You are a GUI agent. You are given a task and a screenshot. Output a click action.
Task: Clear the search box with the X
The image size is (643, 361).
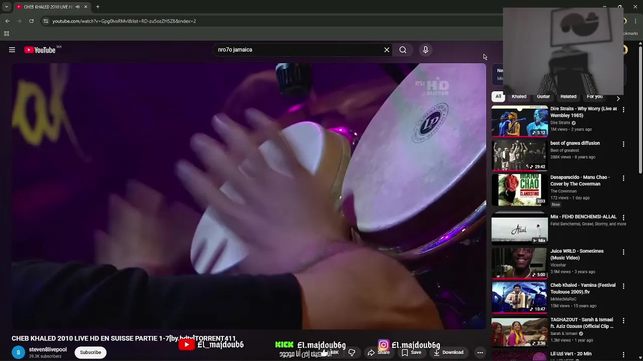pos(387,50)
